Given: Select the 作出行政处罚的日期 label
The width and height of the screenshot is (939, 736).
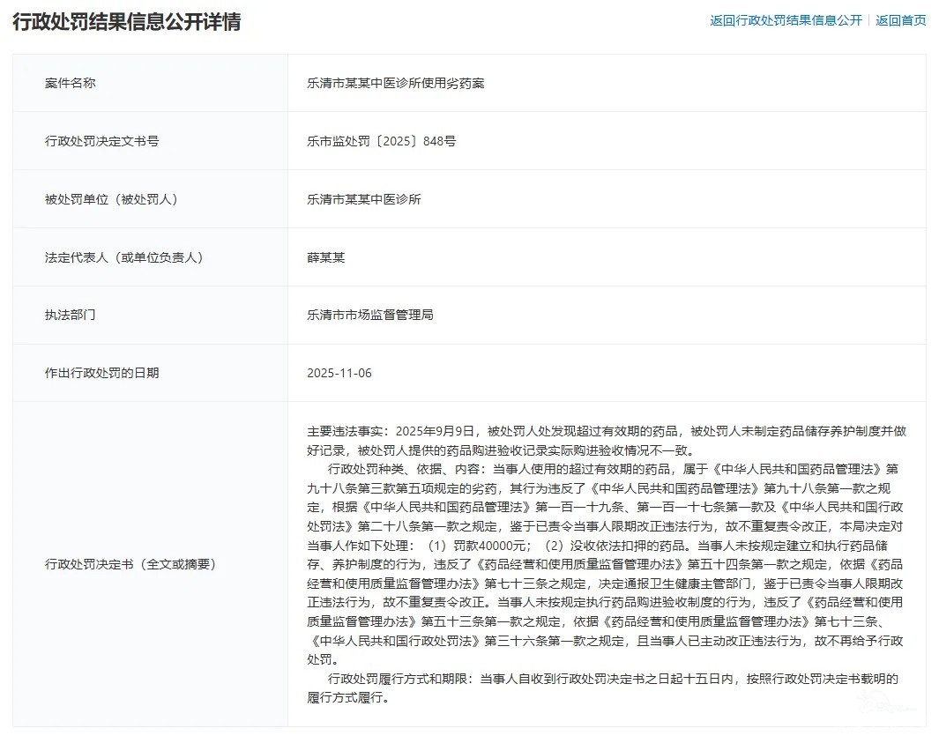Looking at the screenshot, I should 101,373.
